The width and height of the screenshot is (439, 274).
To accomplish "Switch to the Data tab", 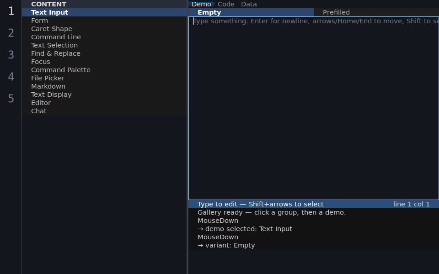I will click(x=249, y=4).
